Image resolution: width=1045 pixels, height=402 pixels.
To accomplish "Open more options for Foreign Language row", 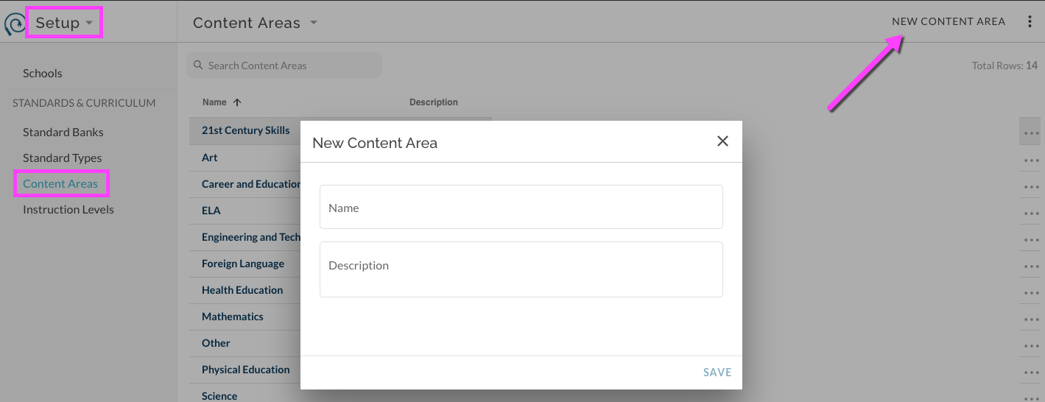I will [x=1031, y=267].
